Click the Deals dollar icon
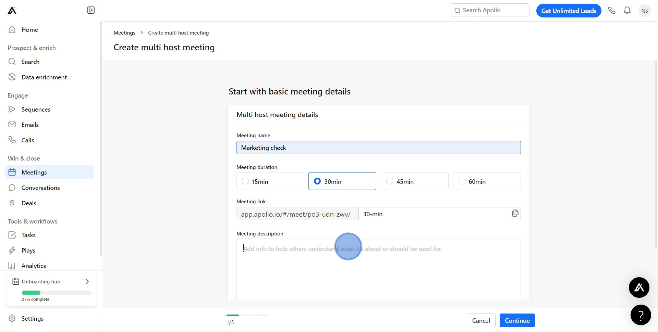Viewport: 658px width, 332px height. tap(12, 203)
